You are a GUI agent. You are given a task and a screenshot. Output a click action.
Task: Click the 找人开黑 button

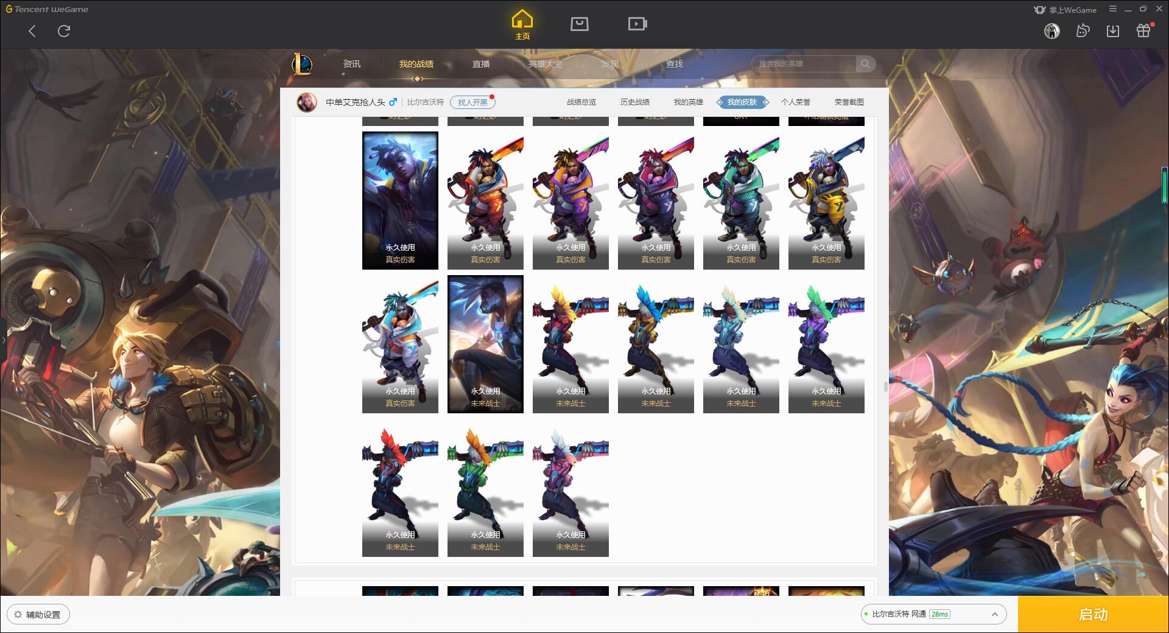[472, 102]
